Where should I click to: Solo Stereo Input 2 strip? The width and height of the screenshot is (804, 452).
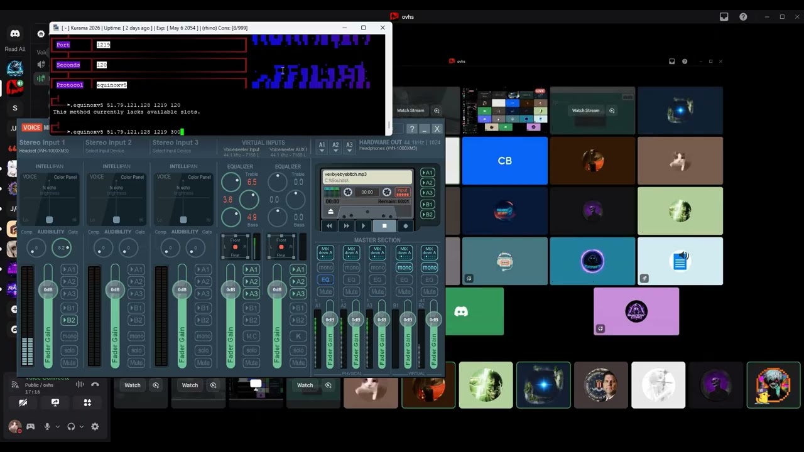pyautogui.click(x=136, y=350)
